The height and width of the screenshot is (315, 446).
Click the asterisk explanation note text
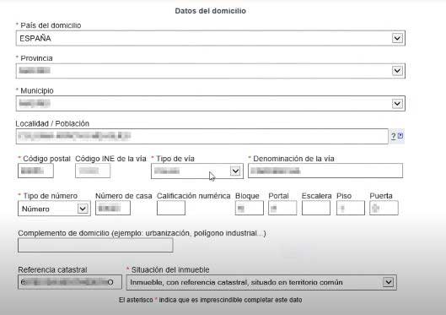[211, 300]
